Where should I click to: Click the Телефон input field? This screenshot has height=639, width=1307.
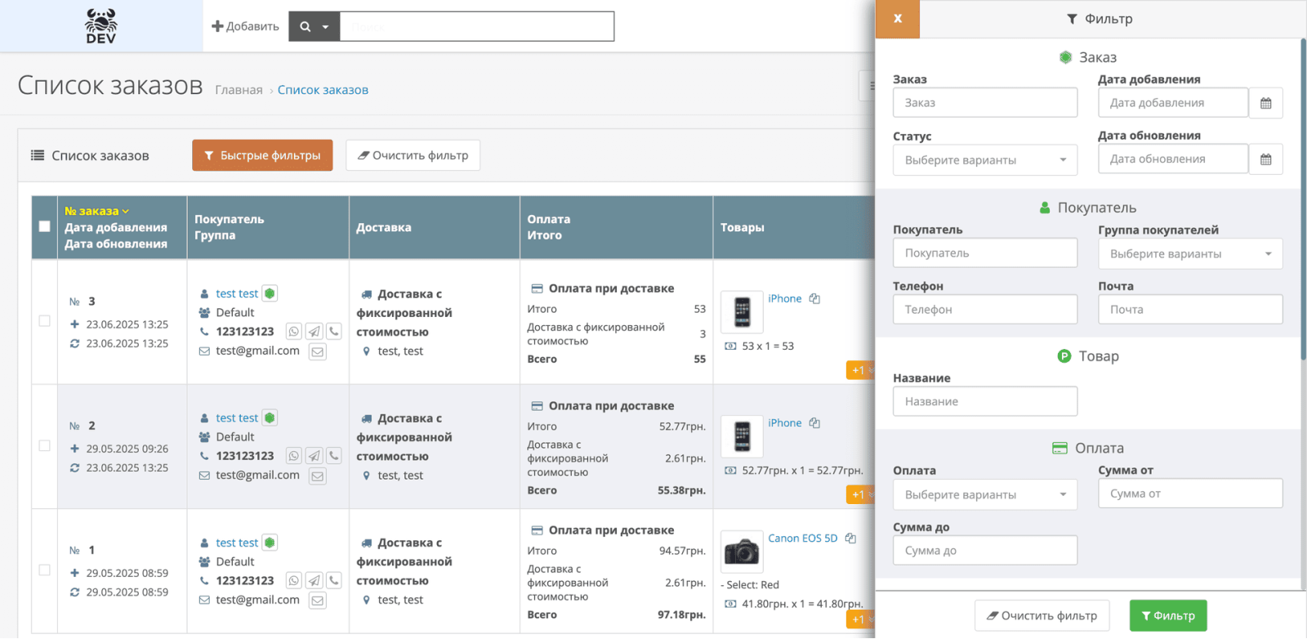(x=985, y=309)
